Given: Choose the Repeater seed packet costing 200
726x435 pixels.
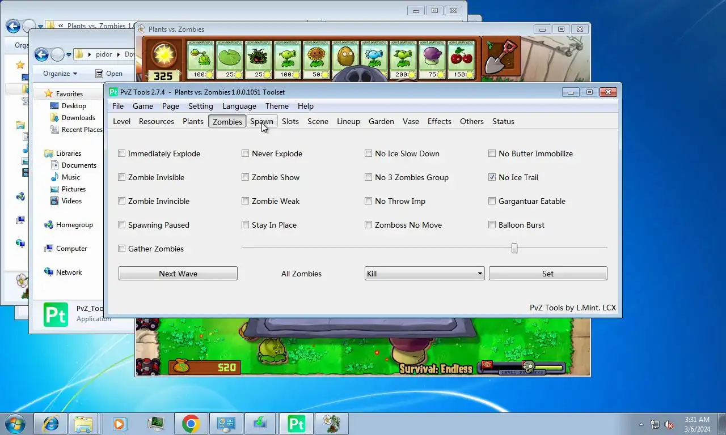Looking at the screenshot, I should click(x=403, y=59).
